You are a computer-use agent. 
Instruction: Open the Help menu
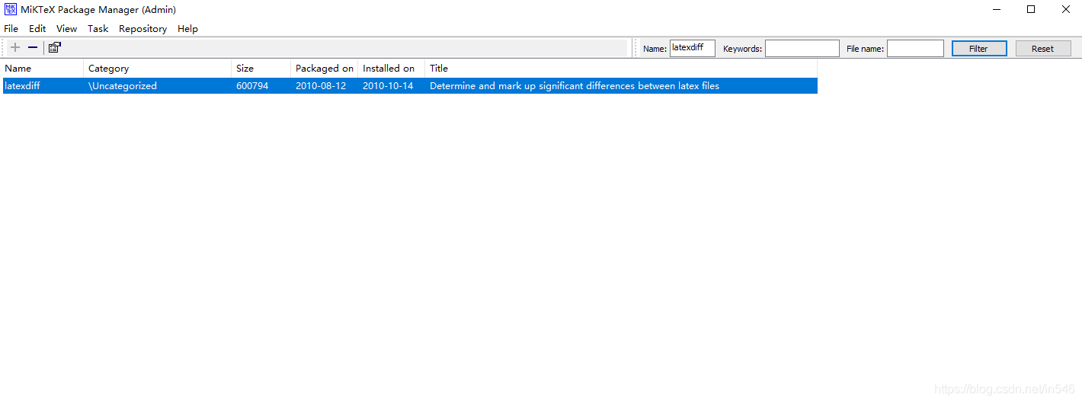point(187,28)
